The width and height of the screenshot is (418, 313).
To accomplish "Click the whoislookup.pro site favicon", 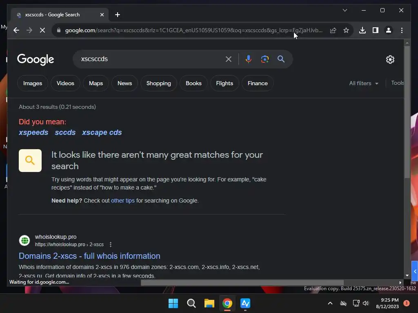I will click(24, 240).
